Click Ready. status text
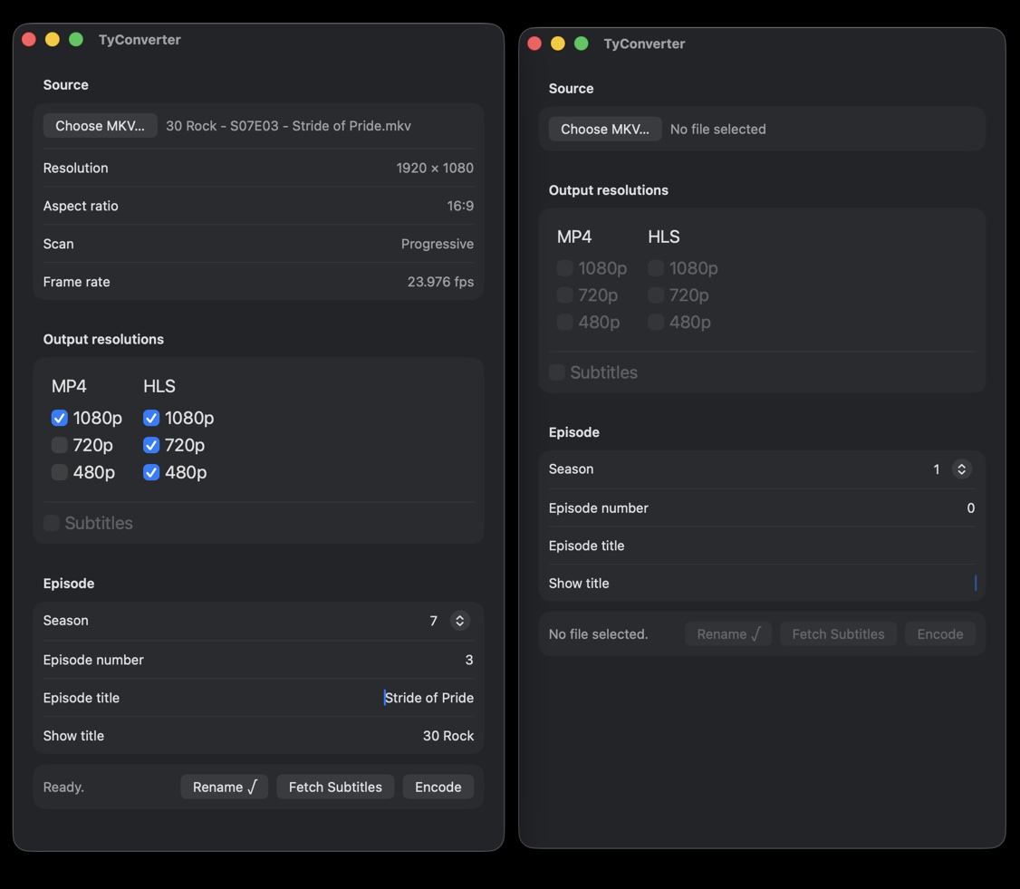 (63, 787)
